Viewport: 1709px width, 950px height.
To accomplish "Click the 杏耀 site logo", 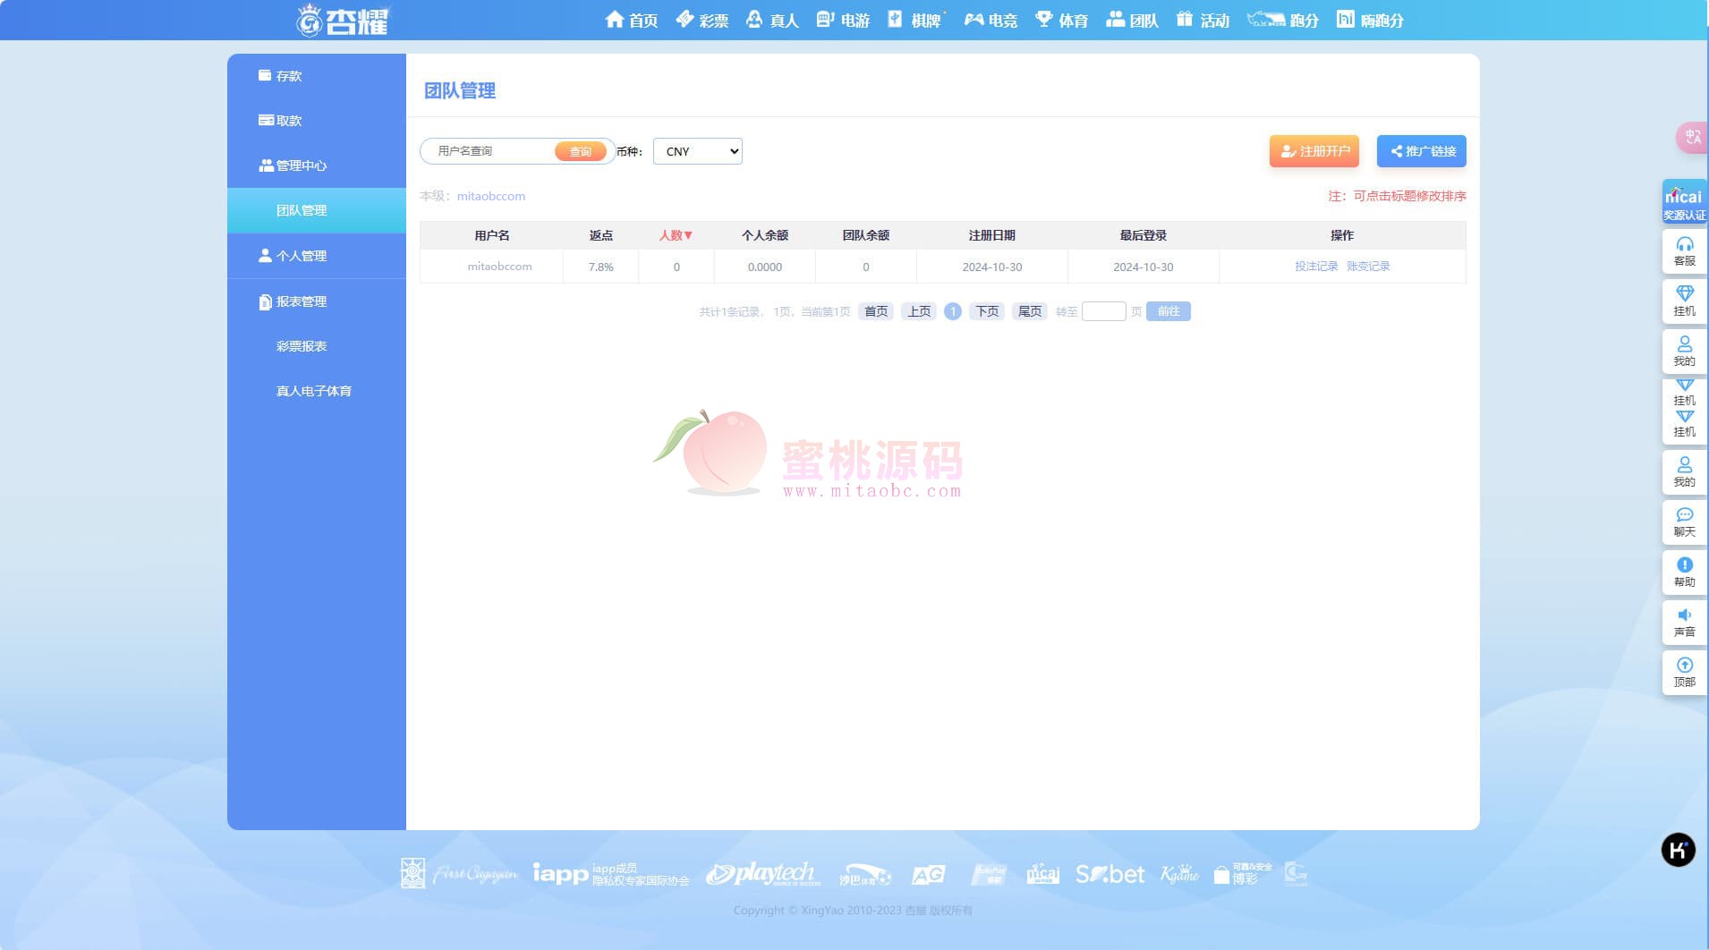I will coord(344,20).
